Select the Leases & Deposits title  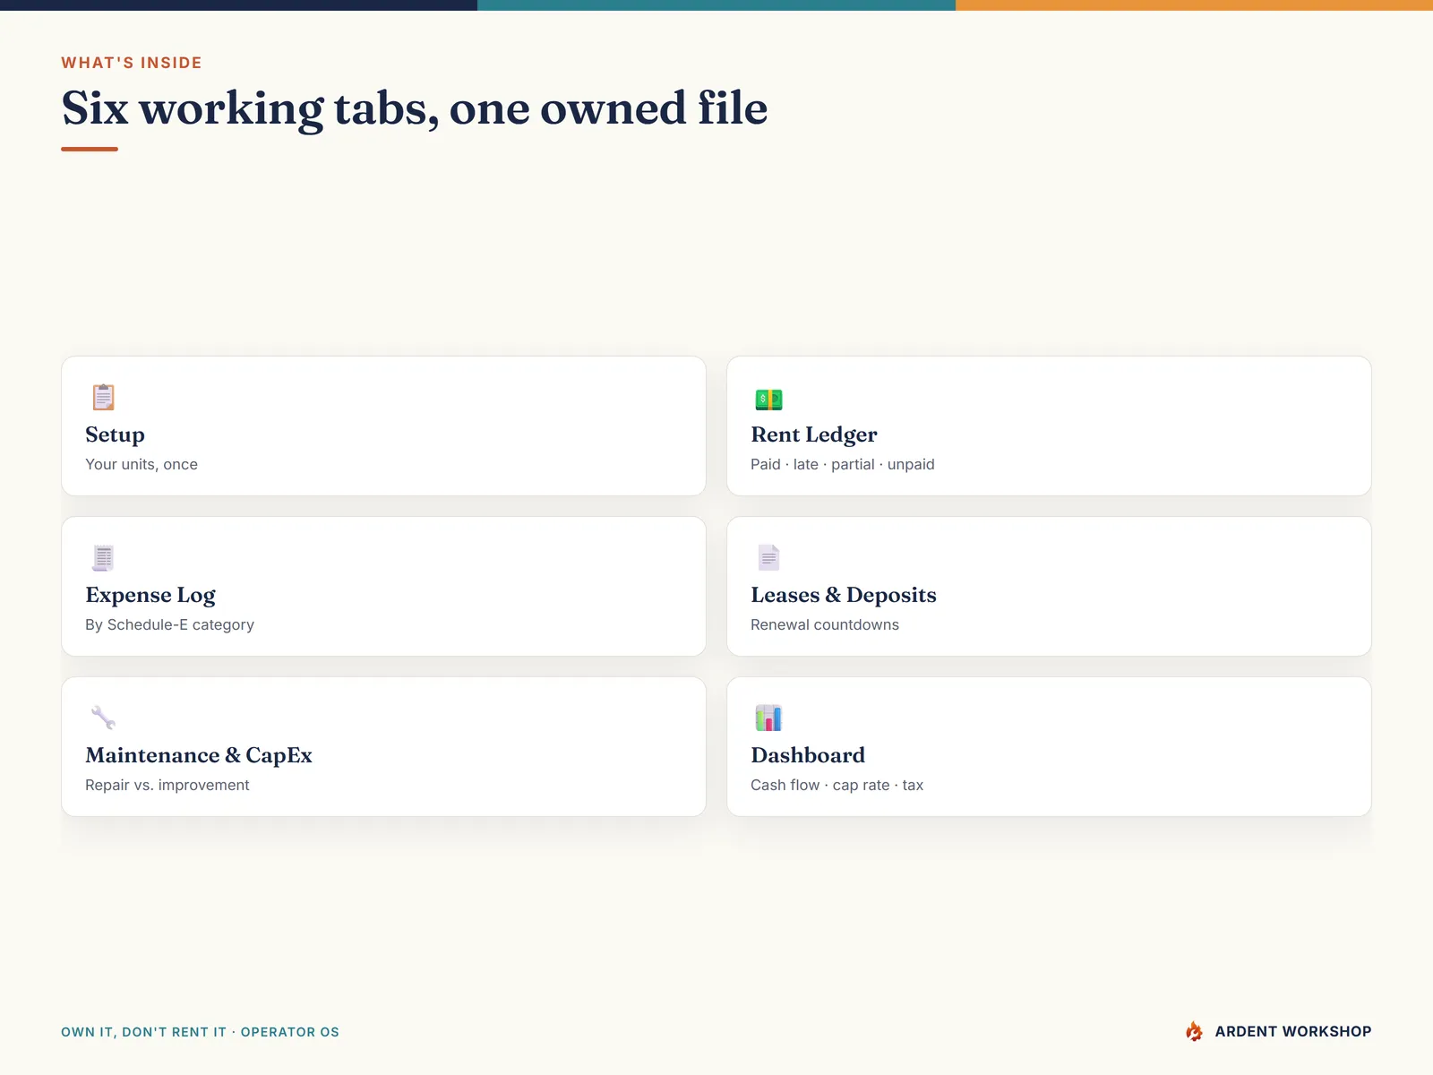pyautogui.click(x=844, y=595)
